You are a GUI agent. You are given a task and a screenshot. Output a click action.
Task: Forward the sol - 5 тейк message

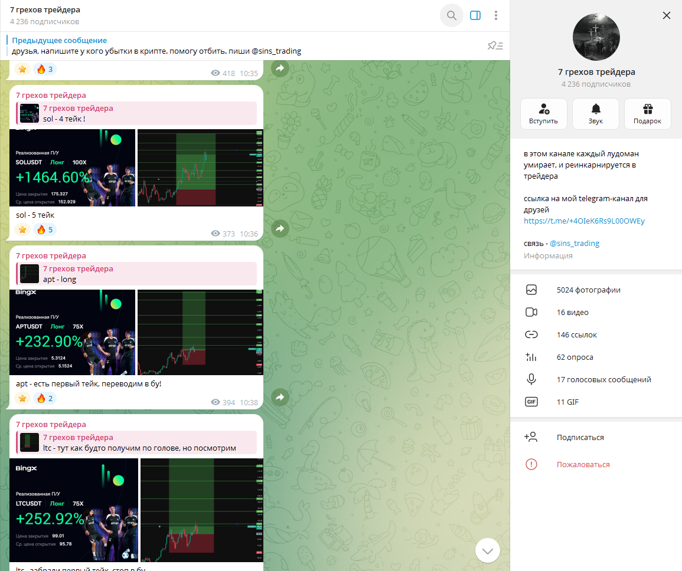pyautogui.click(x=280, y=228)
